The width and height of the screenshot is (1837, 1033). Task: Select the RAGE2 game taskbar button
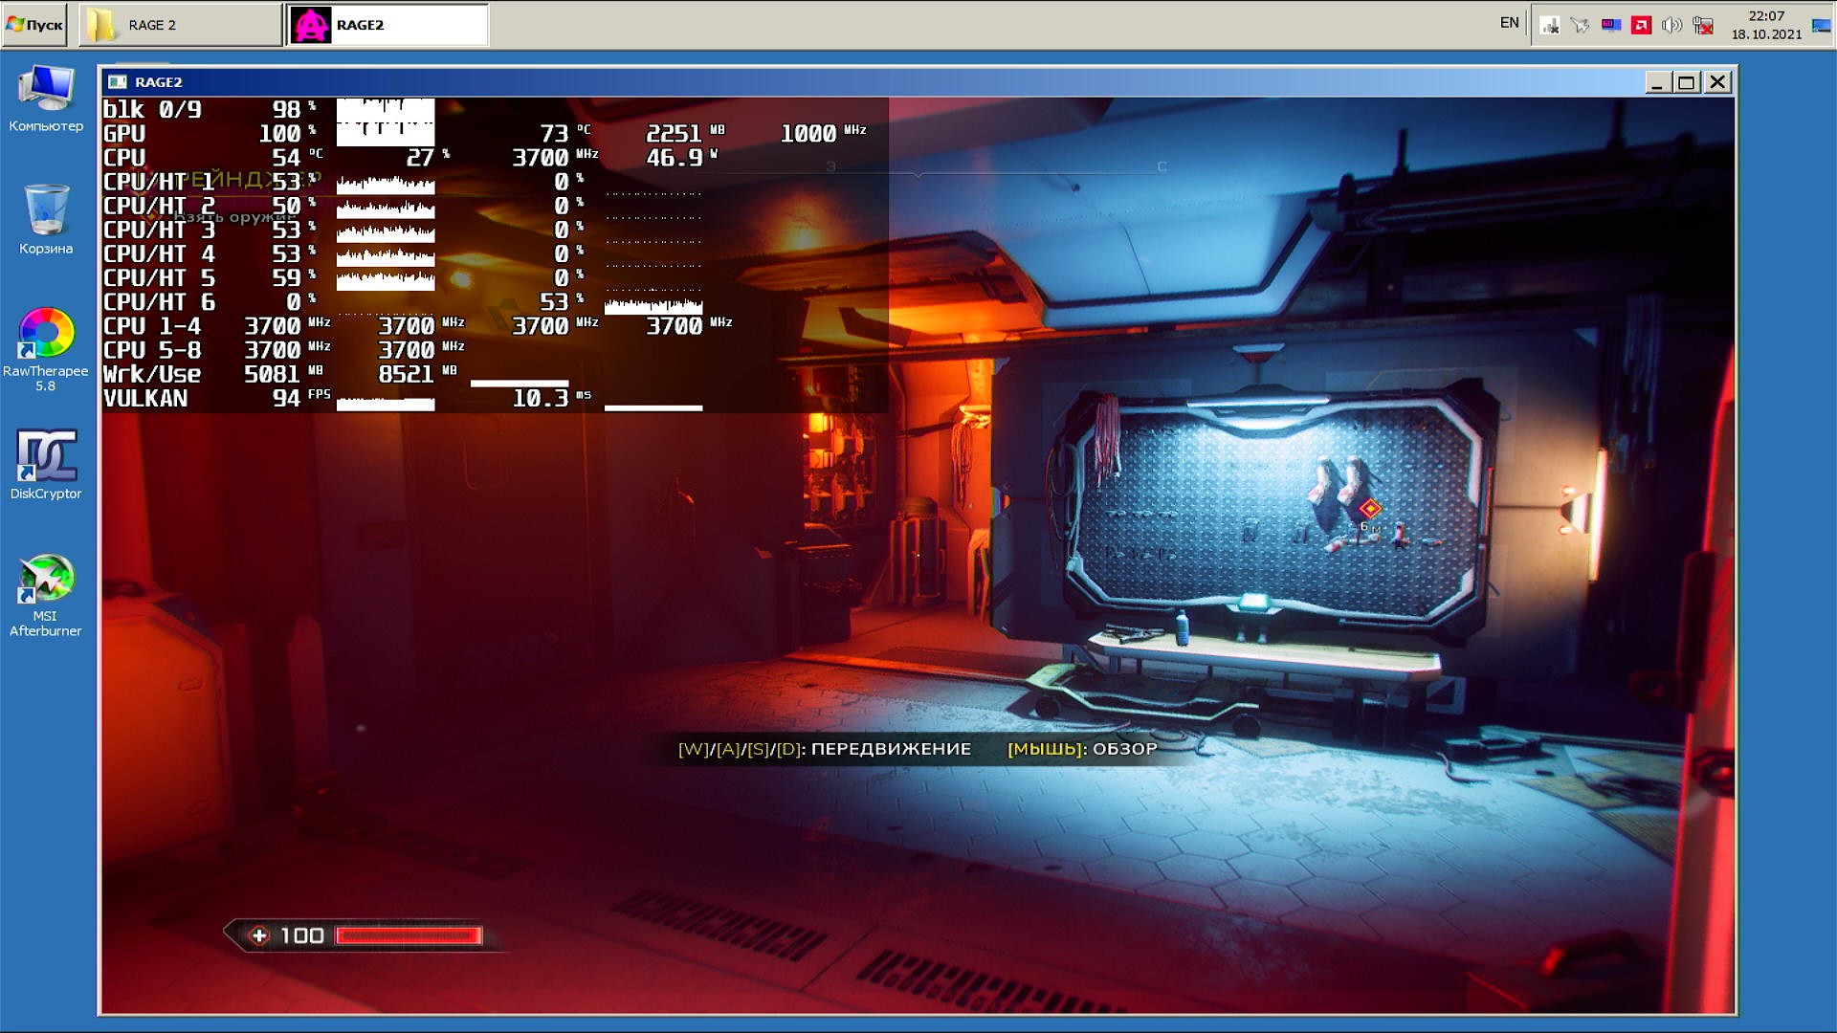[388, 25]
